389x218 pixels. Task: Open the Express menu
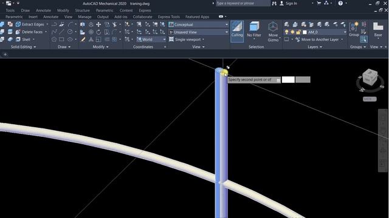(x=145, y=10)
